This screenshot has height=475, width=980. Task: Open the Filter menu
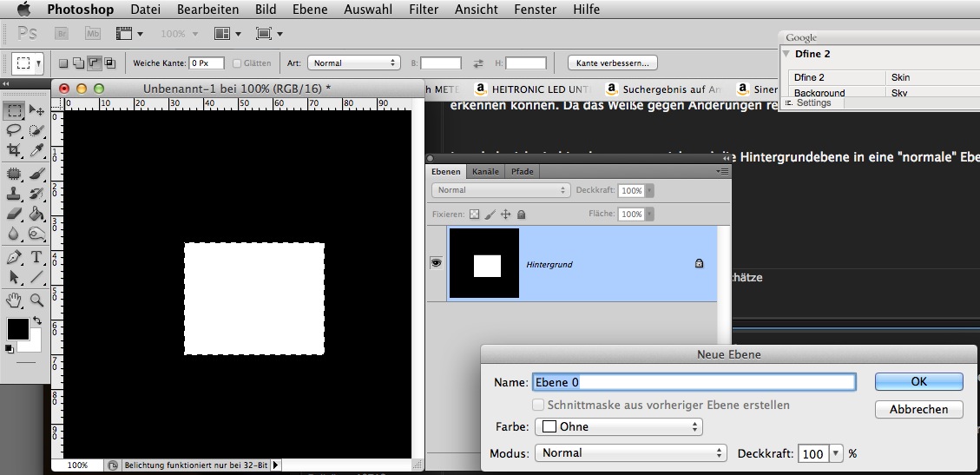[424, 10]
